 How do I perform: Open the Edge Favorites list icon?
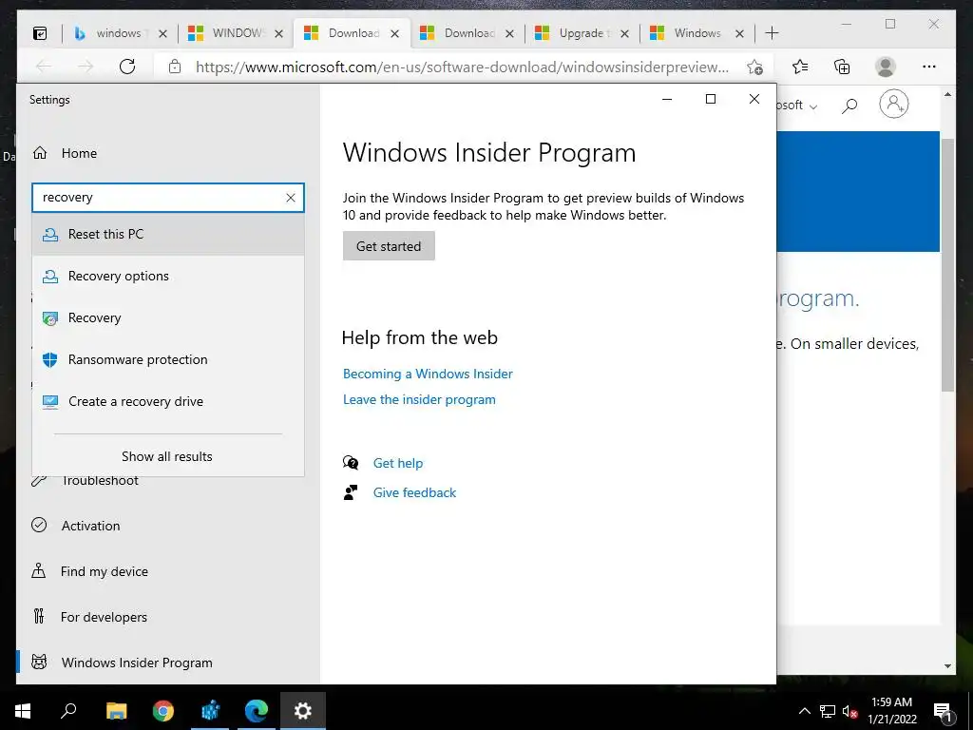pyautogui.click(x=800, y=67)
